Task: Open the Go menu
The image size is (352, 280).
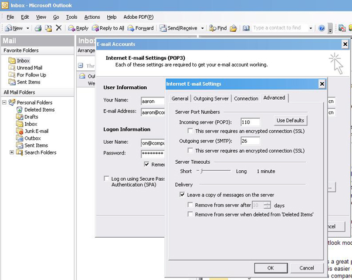Action: click(x=56, y=17)
